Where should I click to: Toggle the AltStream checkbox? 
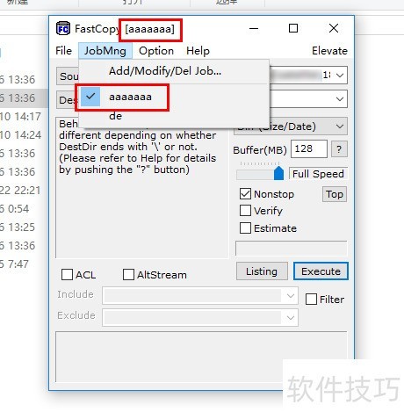(128, 275)
